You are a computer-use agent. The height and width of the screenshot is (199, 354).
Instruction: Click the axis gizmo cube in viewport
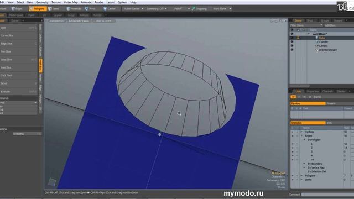(x=52, y=182)
